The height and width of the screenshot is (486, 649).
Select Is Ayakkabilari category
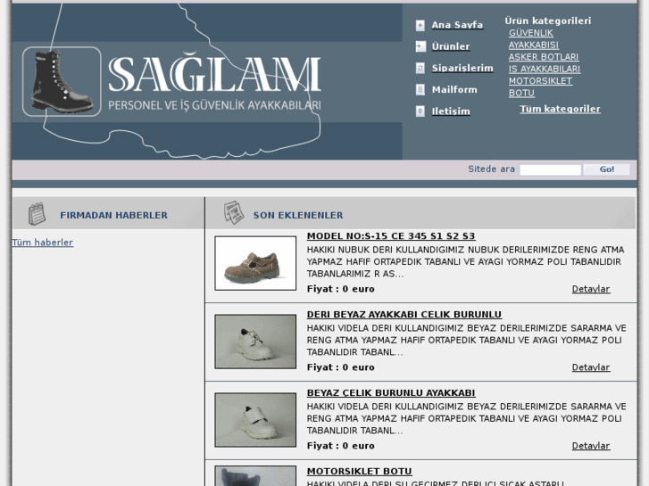[545, 69]
